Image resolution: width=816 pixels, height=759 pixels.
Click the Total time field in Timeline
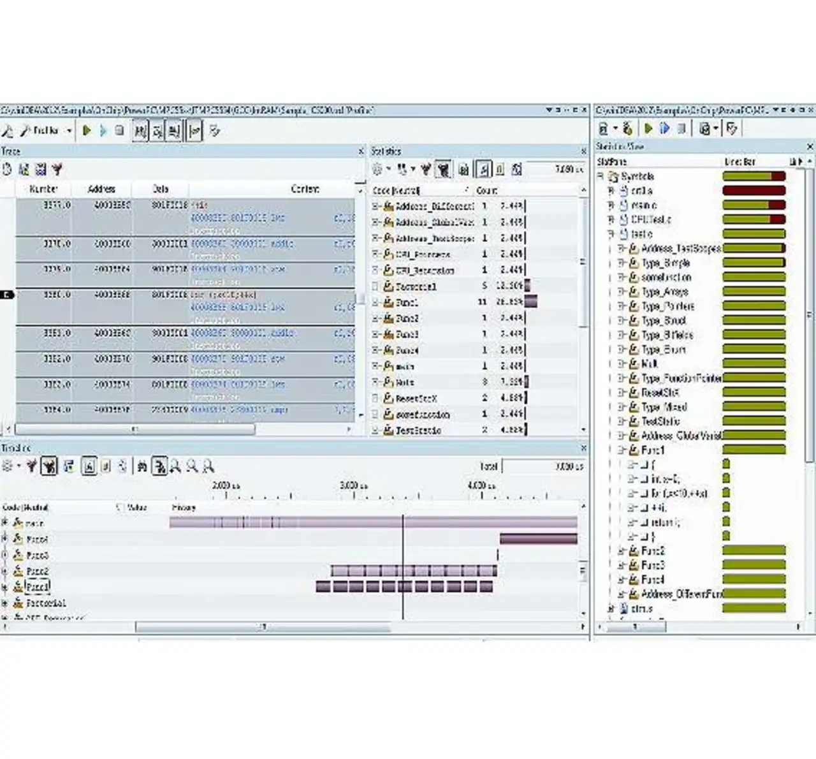point(542,467)
